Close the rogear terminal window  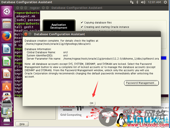[18, 8]
